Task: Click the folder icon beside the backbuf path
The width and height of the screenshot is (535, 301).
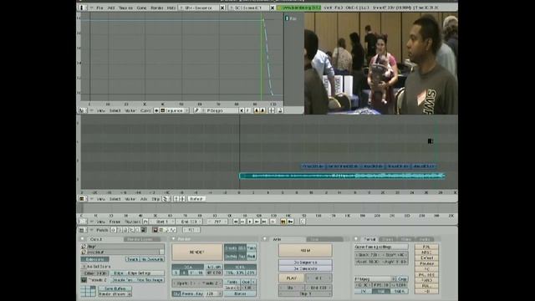Action: pos(83,252)
